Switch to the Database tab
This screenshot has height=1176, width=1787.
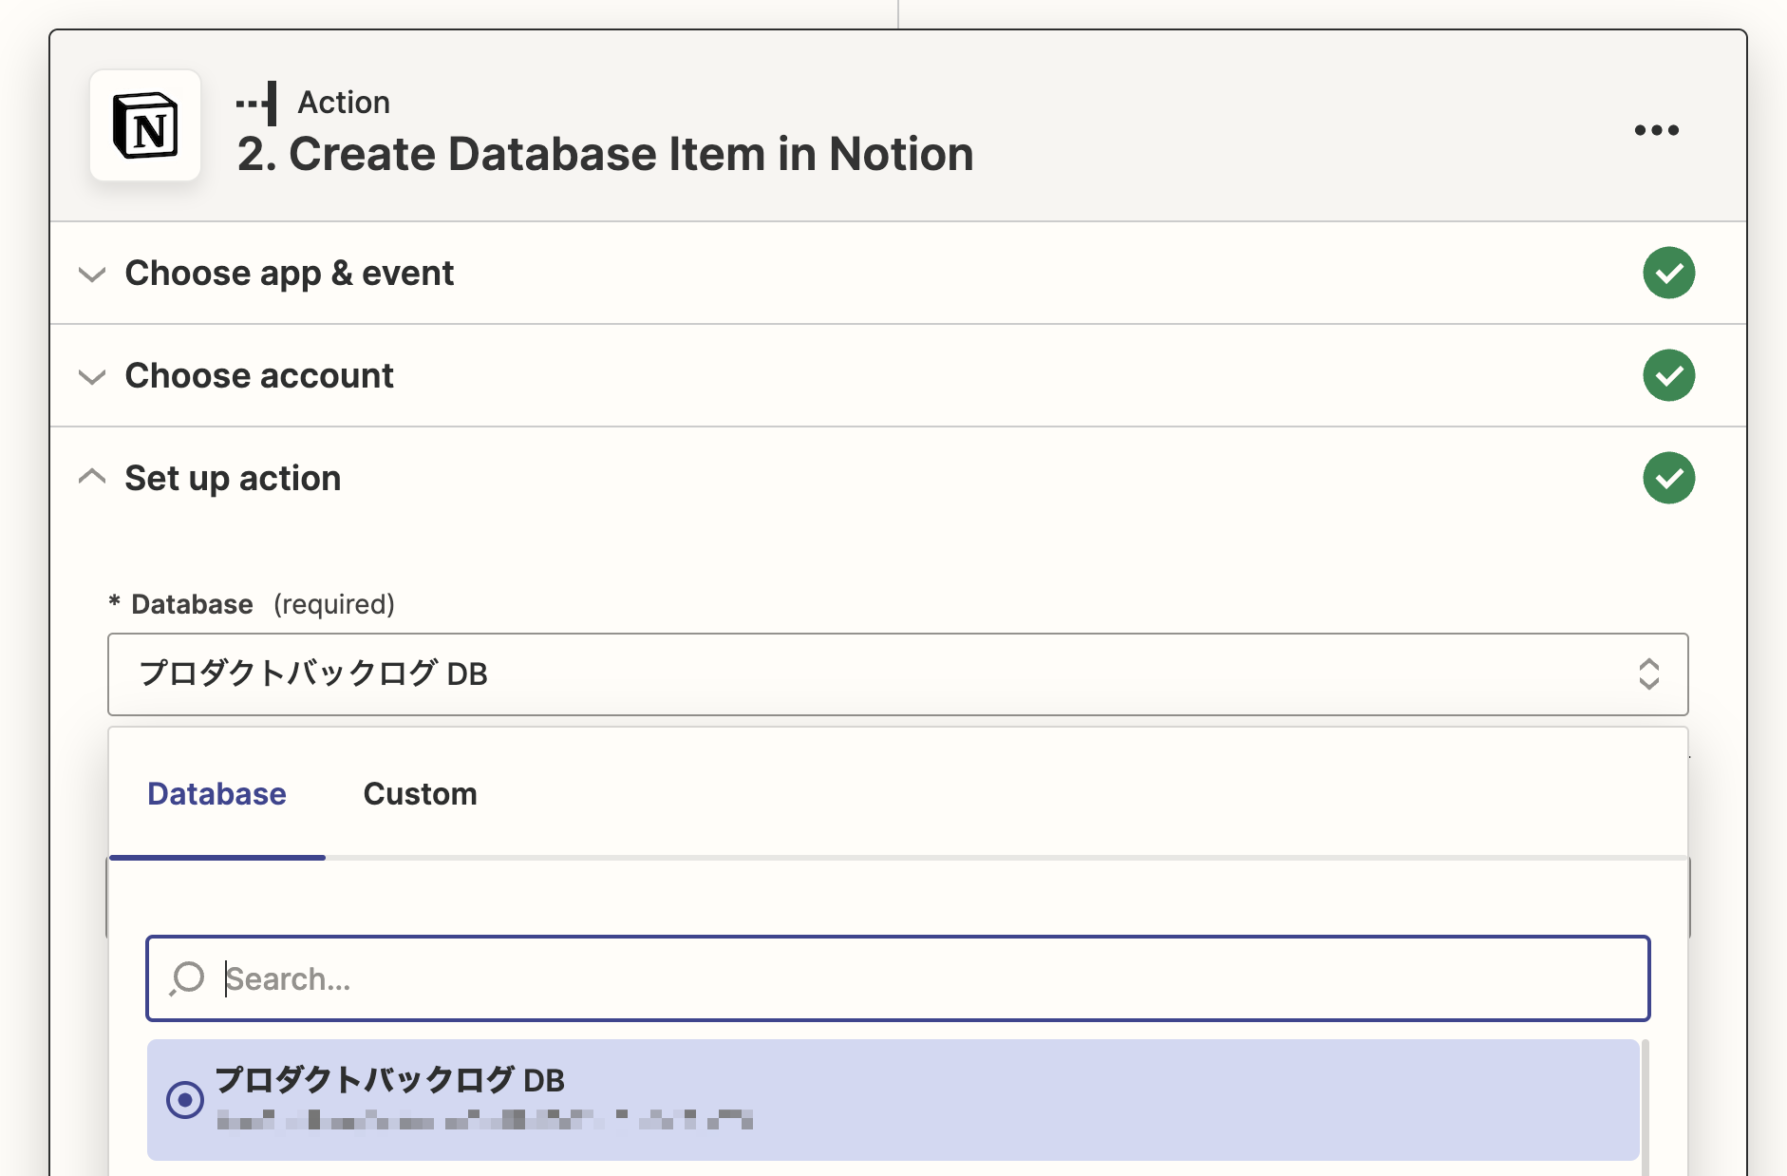pyautogui.click(x=216, y=794)
